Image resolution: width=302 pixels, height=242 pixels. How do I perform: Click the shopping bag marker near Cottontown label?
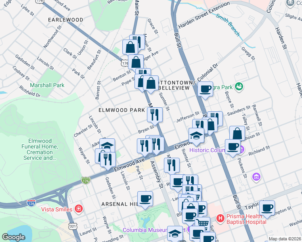tap(151, 83)
